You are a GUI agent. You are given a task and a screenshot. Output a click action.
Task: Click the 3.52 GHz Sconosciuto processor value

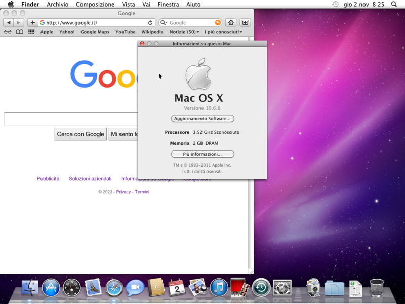click(x=216, y=132)
